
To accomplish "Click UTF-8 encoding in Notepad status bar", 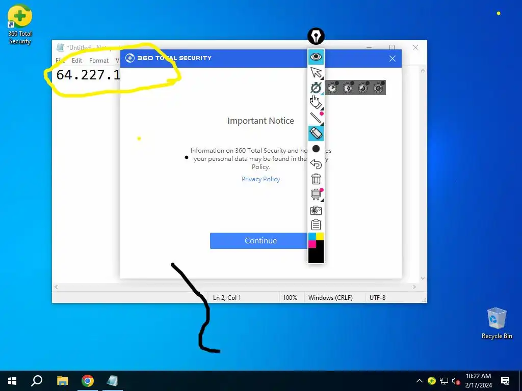I will 378,297.
